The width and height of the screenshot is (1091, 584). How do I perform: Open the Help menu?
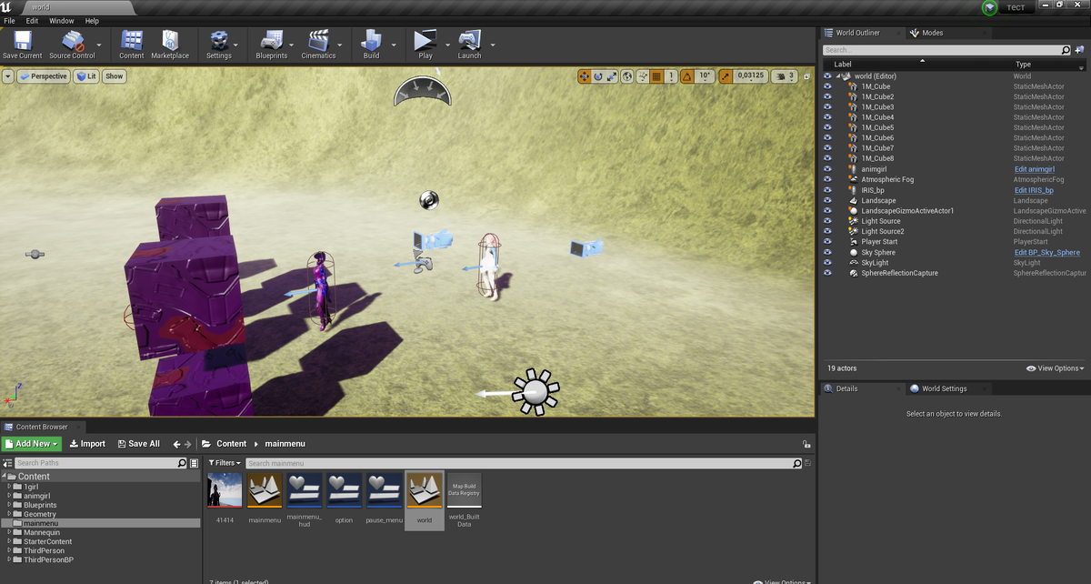coord(92,20)
